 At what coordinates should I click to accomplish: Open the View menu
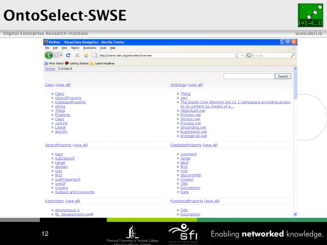tap(64, 48)
